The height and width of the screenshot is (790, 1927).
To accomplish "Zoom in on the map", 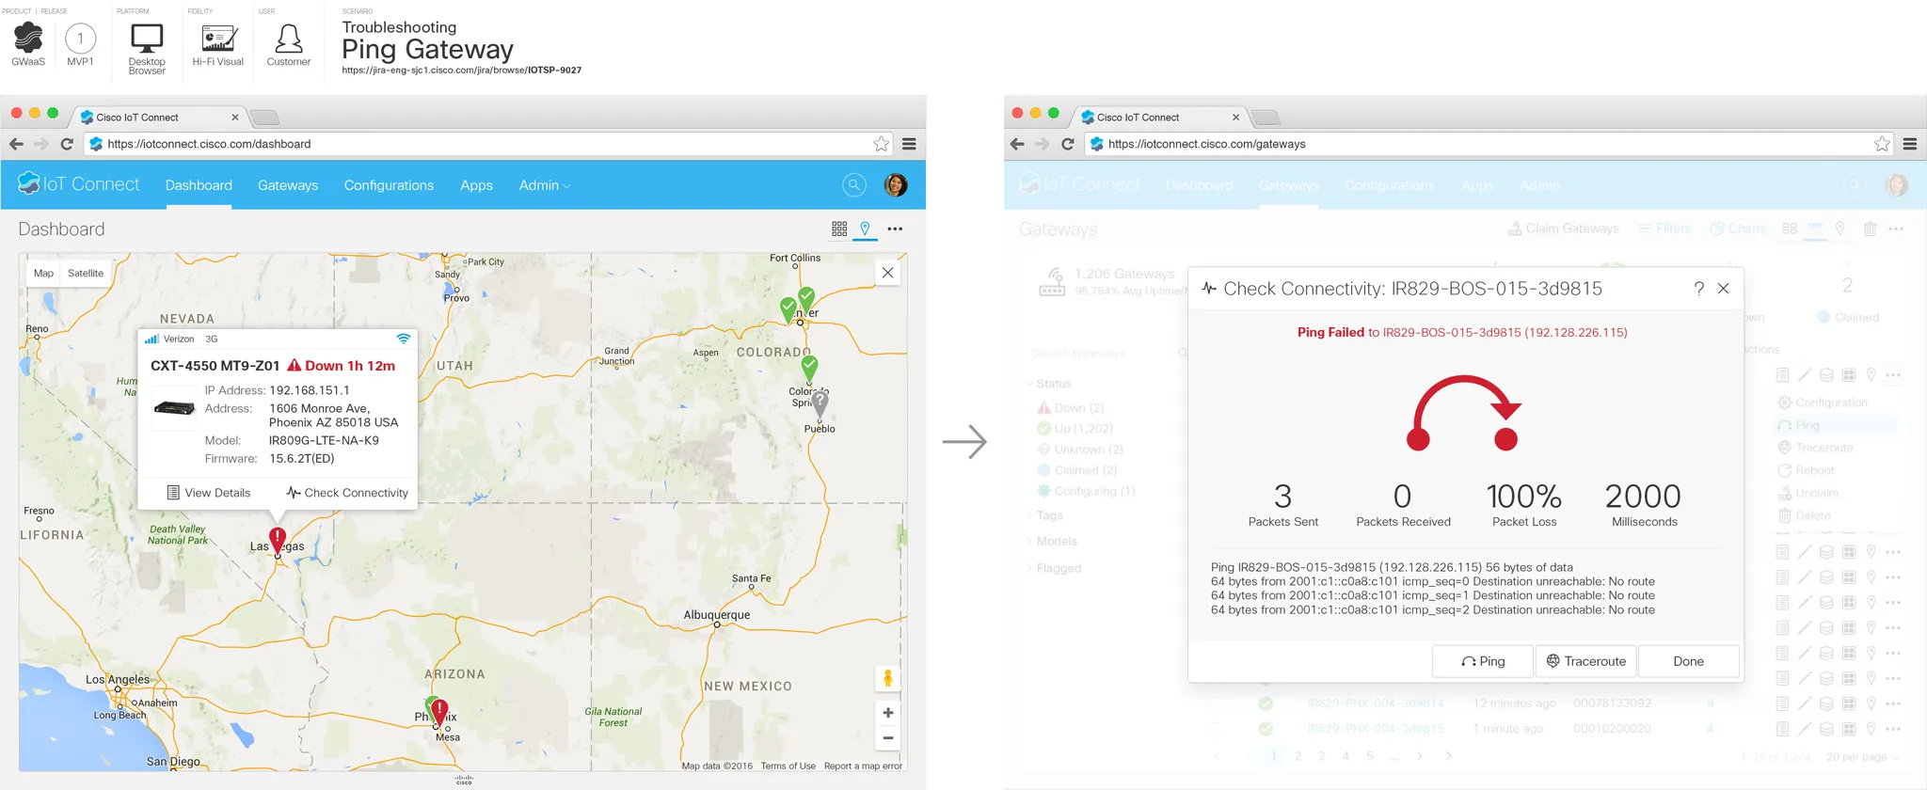I will click(887, 713).
